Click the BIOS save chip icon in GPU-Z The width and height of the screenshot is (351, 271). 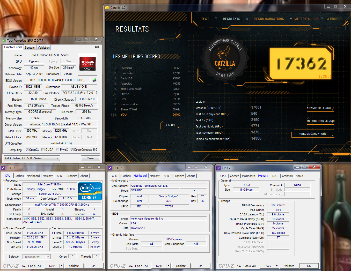click(94, 80)
